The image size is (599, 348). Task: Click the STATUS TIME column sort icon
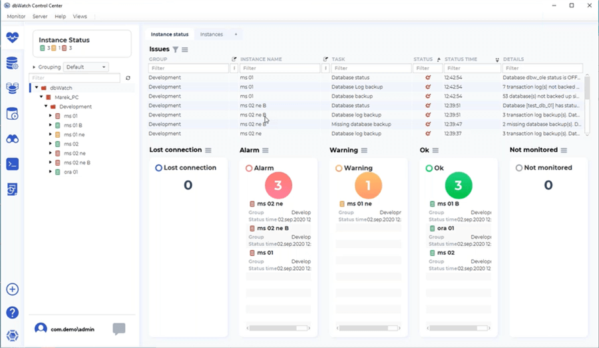click(497, 60)
